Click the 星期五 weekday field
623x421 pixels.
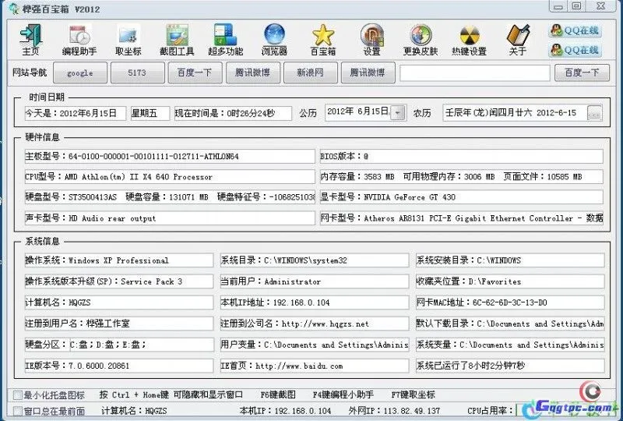[x=150, y=113]
